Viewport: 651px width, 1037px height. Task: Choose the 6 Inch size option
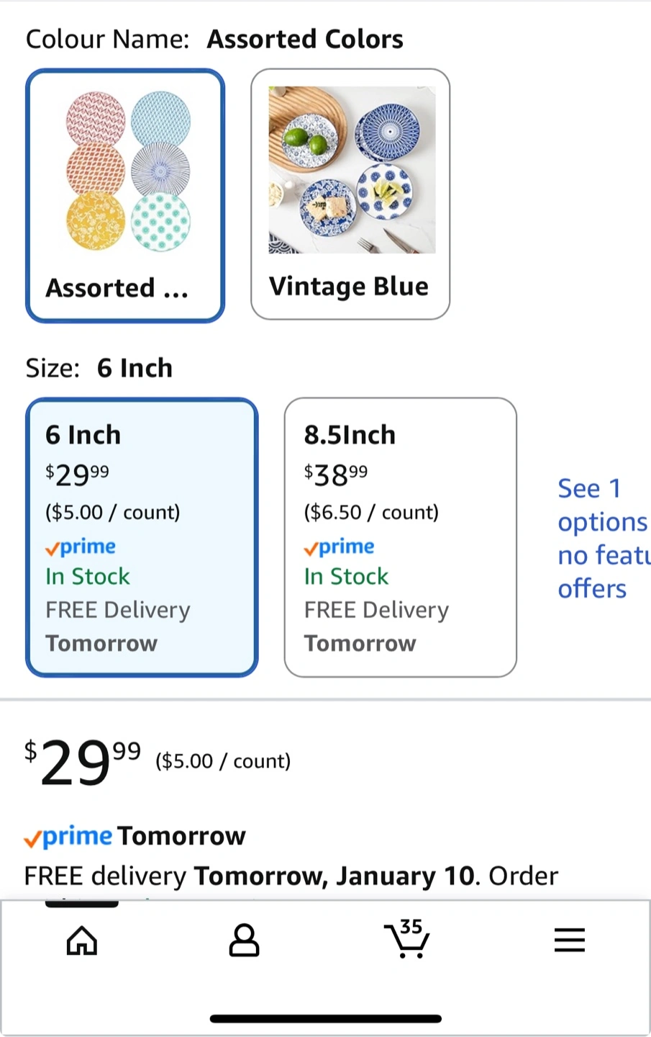(x=142, y=537)
